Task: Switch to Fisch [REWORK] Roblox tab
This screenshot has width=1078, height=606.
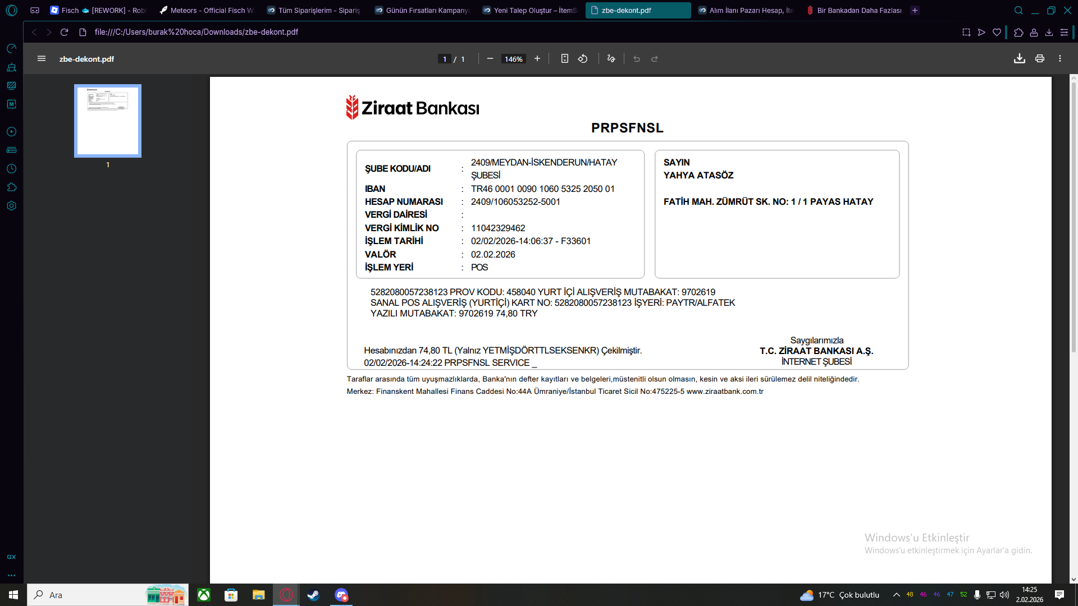Action: click(98, 10)
